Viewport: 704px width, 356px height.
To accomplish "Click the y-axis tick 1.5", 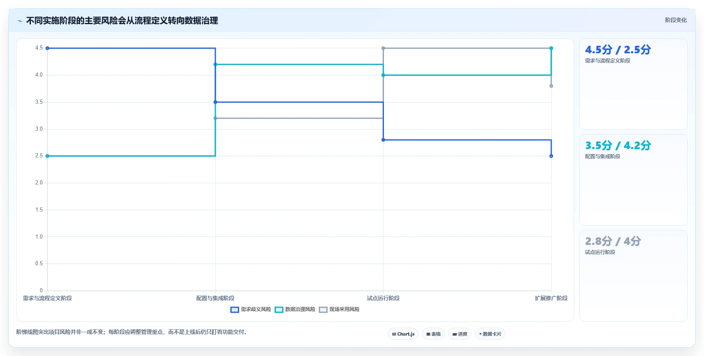I will pyautogui.click(x=39, y=210).
